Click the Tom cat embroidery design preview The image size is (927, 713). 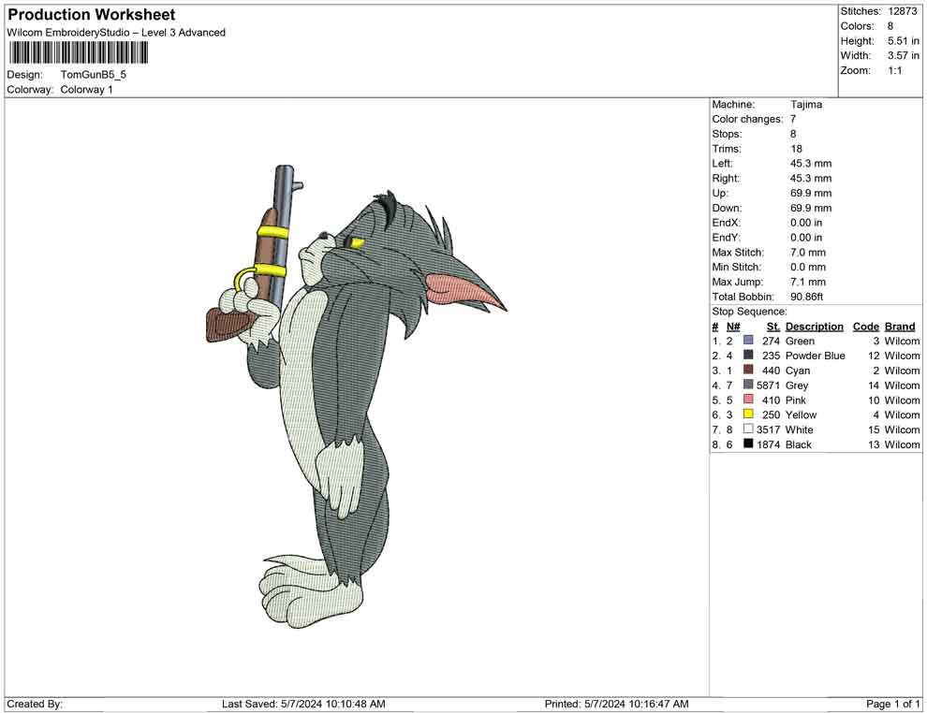pos(355,397)
